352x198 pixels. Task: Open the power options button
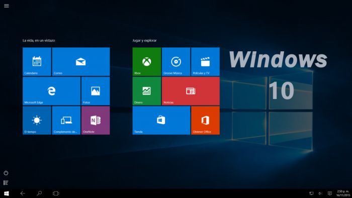[6, 173]
